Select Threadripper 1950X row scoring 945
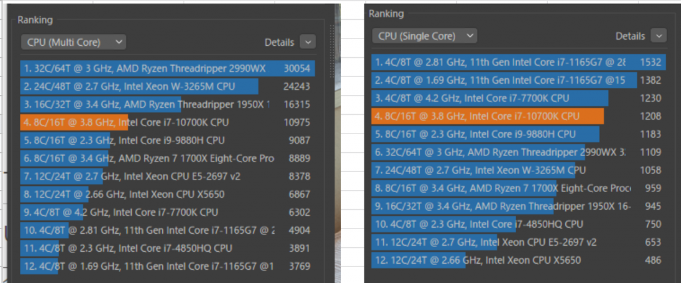The image size is (681, 283). [x=519, y=206]
